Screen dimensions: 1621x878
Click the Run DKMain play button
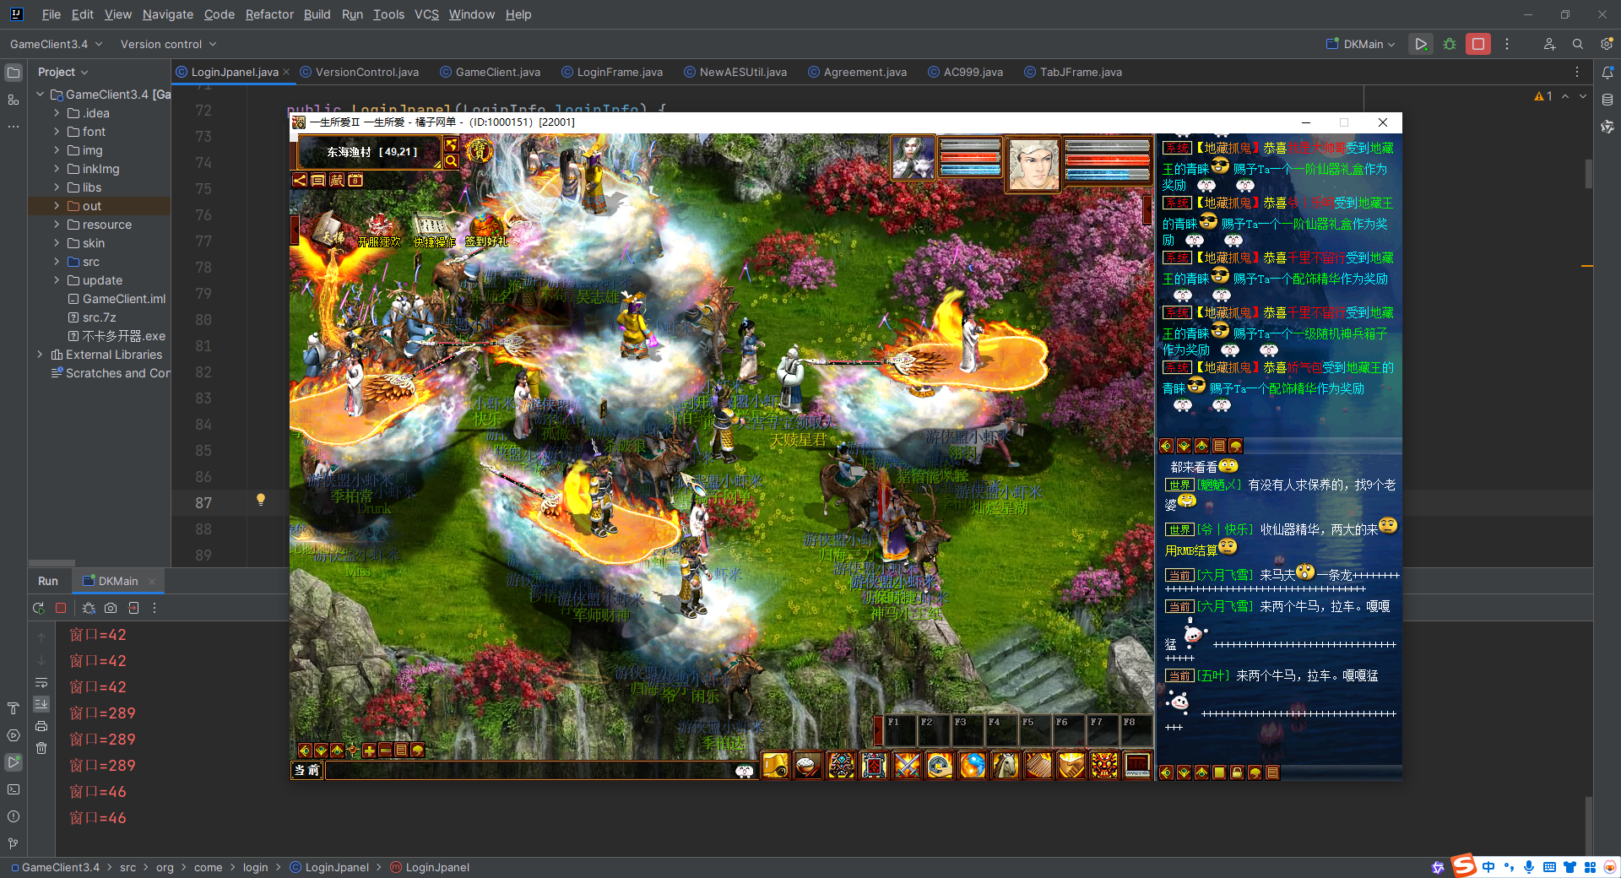click(1421, 44)
